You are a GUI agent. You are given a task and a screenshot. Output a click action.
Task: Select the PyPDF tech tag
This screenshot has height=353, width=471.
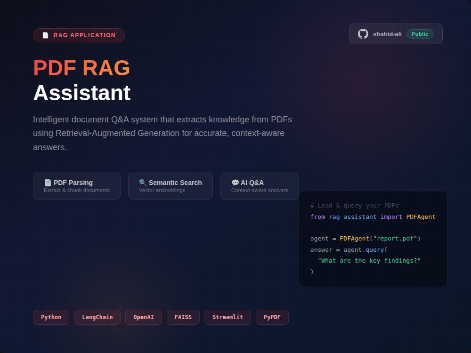[272, 317]
